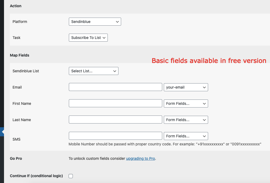Open the Platform dropdown showing Sendinblue

tap(95, 22)
